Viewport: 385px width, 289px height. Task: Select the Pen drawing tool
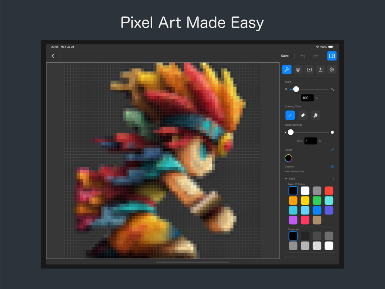point(290,115)
